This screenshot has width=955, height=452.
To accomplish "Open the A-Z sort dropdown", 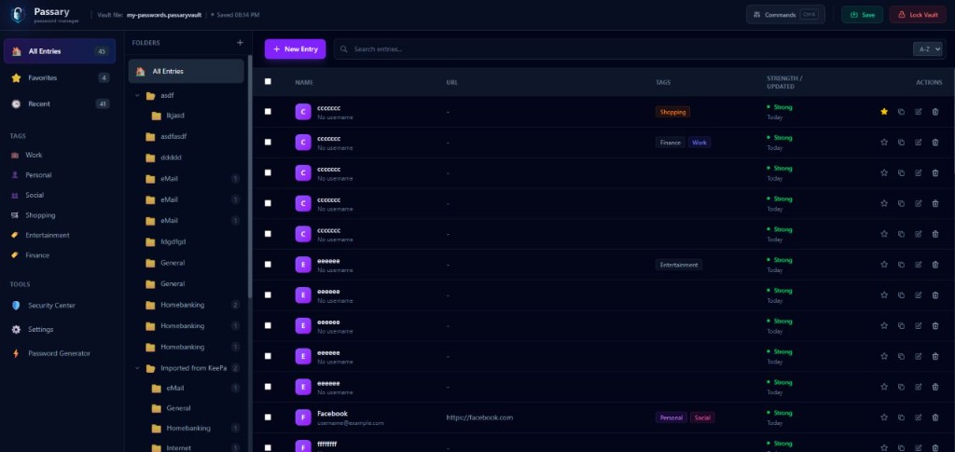I will 928,49.
